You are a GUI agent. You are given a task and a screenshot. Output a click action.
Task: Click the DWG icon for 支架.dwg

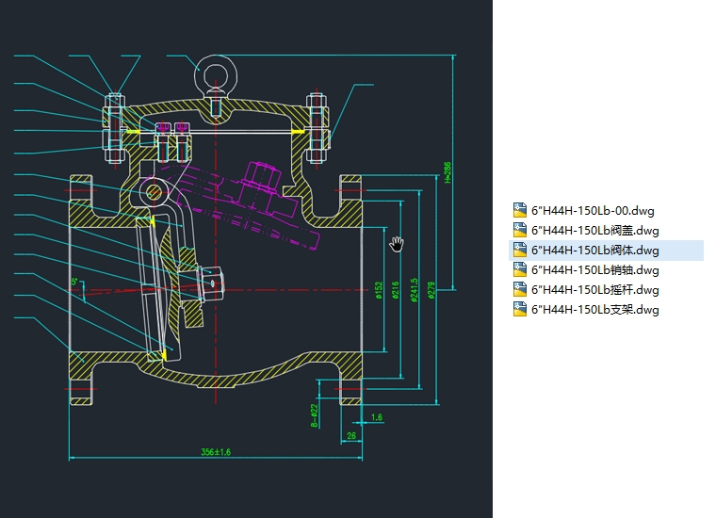[520, 309]
